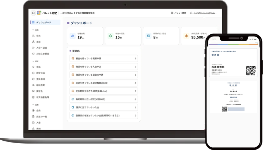Click the 15件 valid certifications count
263x150 pixels.
pos(118,37)
